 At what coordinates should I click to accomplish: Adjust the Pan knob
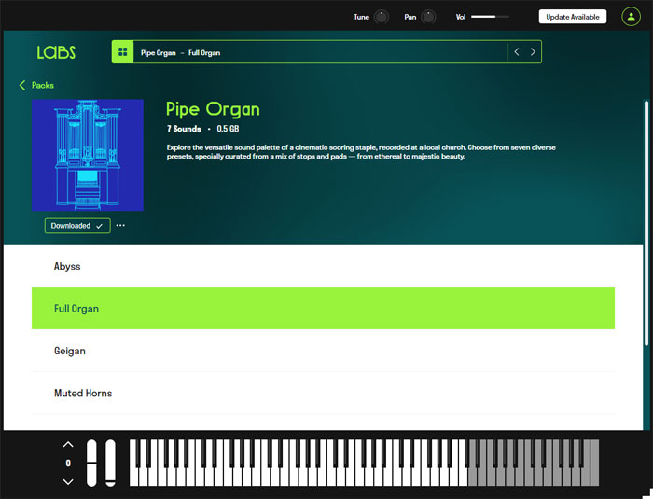(x=428, y=17)
